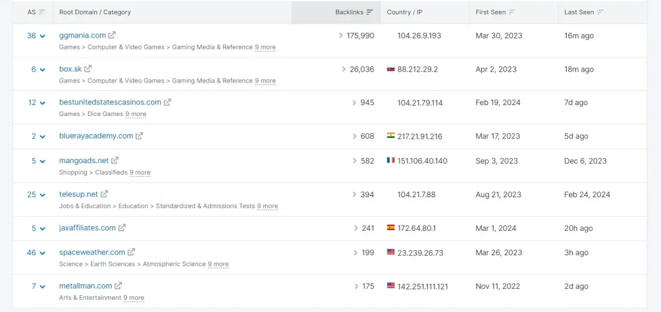Show 9 more categories under Dice Games
Screen dimensions: 661x312
coord(136,114)
